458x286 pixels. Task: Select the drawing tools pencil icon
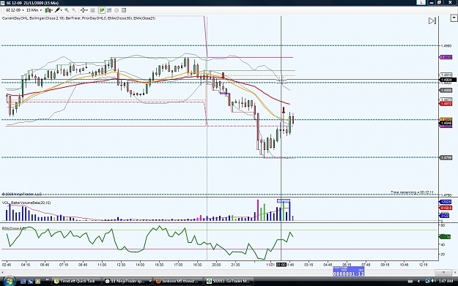point(57,10)
